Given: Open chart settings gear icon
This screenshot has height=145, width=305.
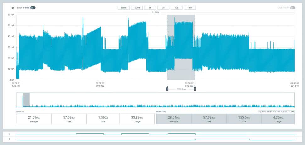Looking at the screenshot, I should [13, 8].
